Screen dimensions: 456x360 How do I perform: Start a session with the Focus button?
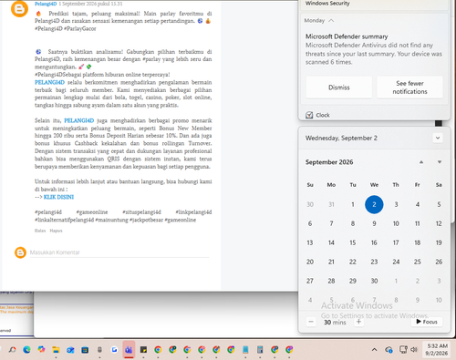click(427, 322)
